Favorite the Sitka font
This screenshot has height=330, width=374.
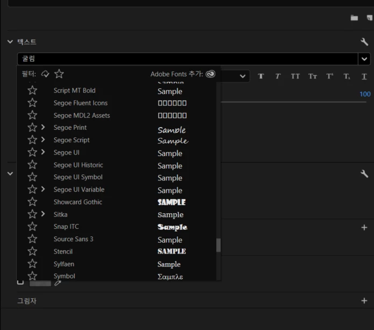point(32,214)
